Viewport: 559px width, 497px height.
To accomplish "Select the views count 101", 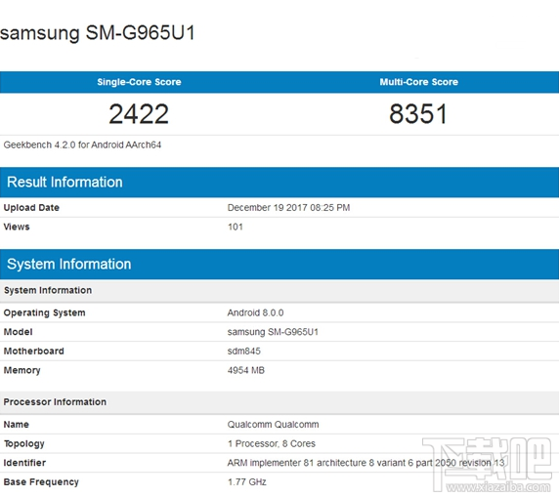I will (x=236, y=227).
